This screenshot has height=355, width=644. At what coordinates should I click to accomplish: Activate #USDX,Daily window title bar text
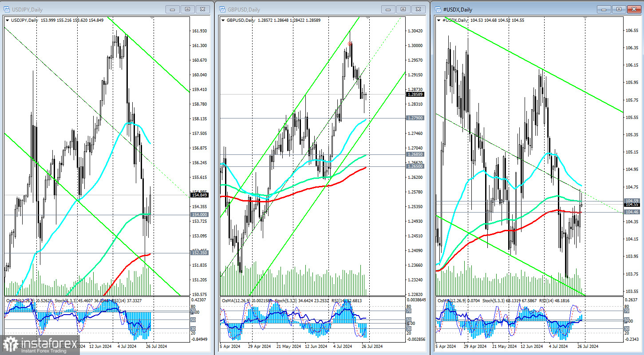click(457, 9)
